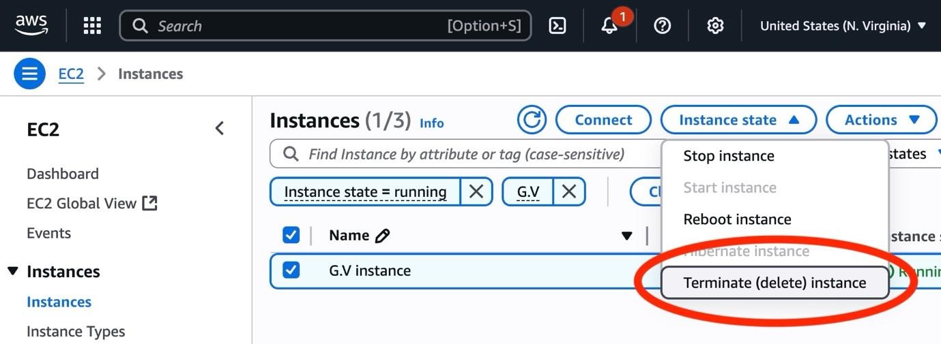Open the AWS services grid menu
This screenshot has height=344, width=941.
(x=92, y=26)
